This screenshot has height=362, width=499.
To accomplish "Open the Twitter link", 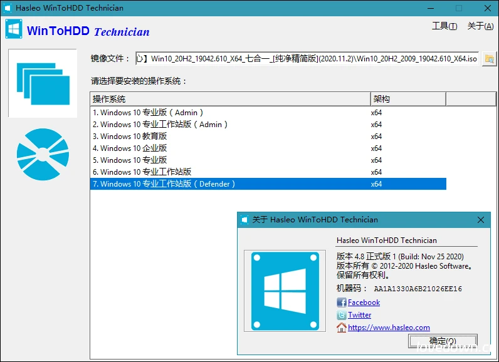I will [x=359, y=315].
